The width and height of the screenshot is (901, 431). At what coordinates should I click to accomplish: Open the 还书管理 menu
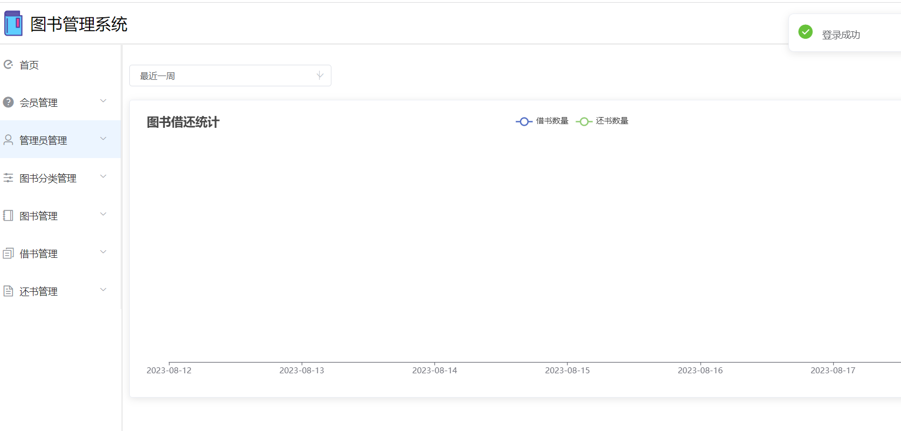coord(60,291)
